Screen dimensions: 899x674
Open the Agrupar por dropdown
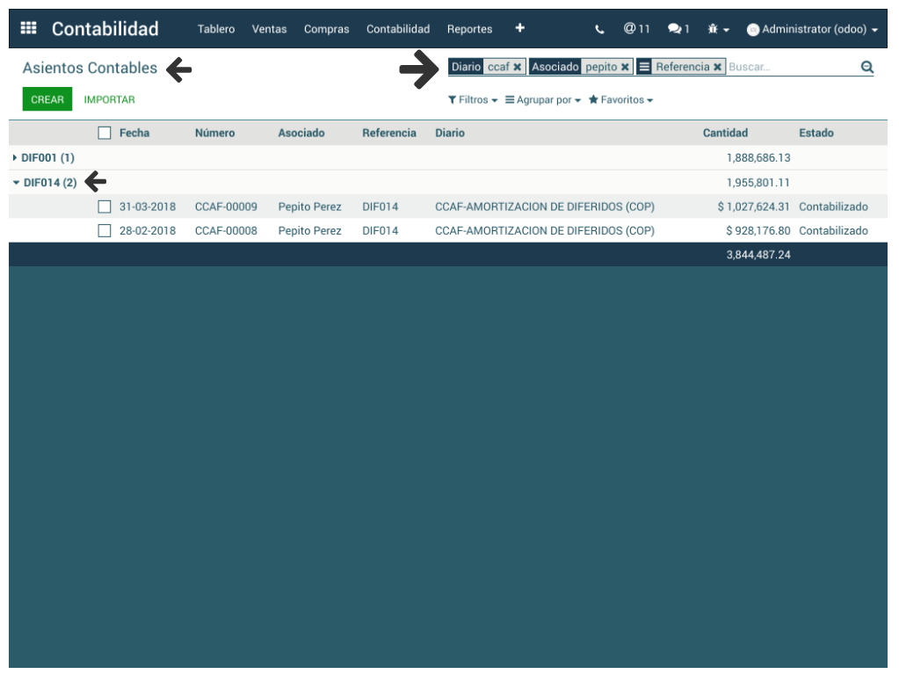[x=542, y=100]
